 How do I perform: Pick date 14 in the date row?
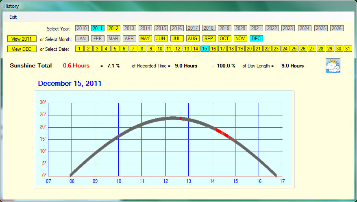pos(196,48)
